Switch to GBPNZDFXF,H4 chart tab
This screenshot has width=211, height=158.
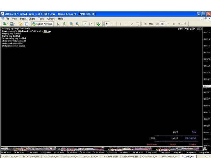click(11, 157)
